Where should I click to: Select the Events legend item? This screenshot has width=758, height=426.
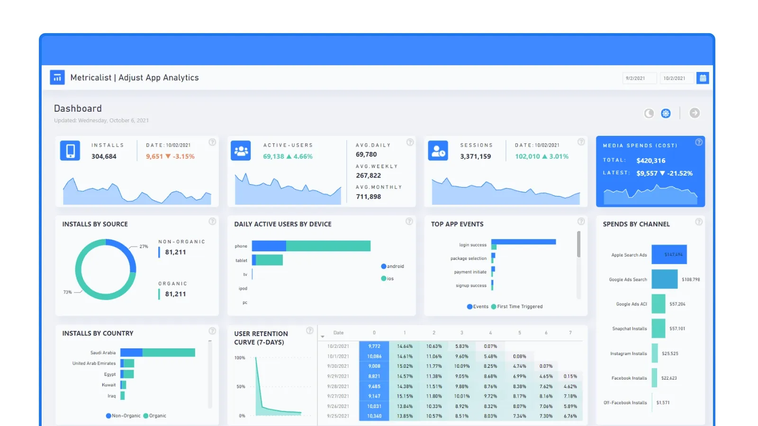(x=478, y=307)
